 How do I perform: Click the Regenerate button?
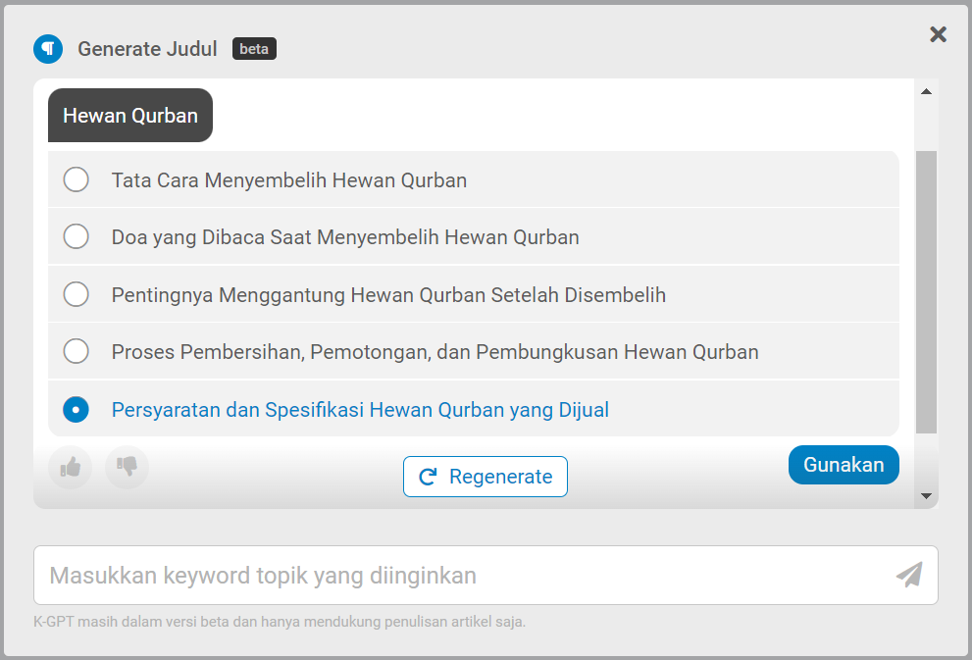point(486,477)
